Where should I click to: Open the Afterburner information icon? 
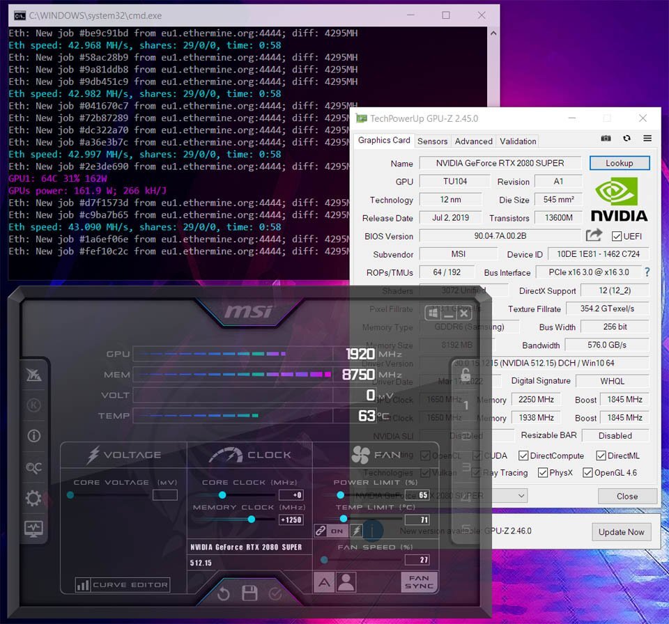33,435
